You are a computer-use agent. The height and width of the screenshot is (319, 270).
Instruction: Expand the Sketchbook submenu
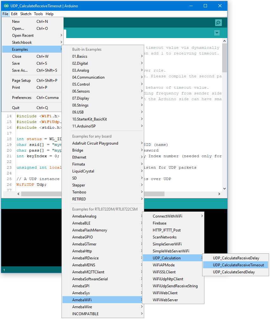tap(32, 42)
